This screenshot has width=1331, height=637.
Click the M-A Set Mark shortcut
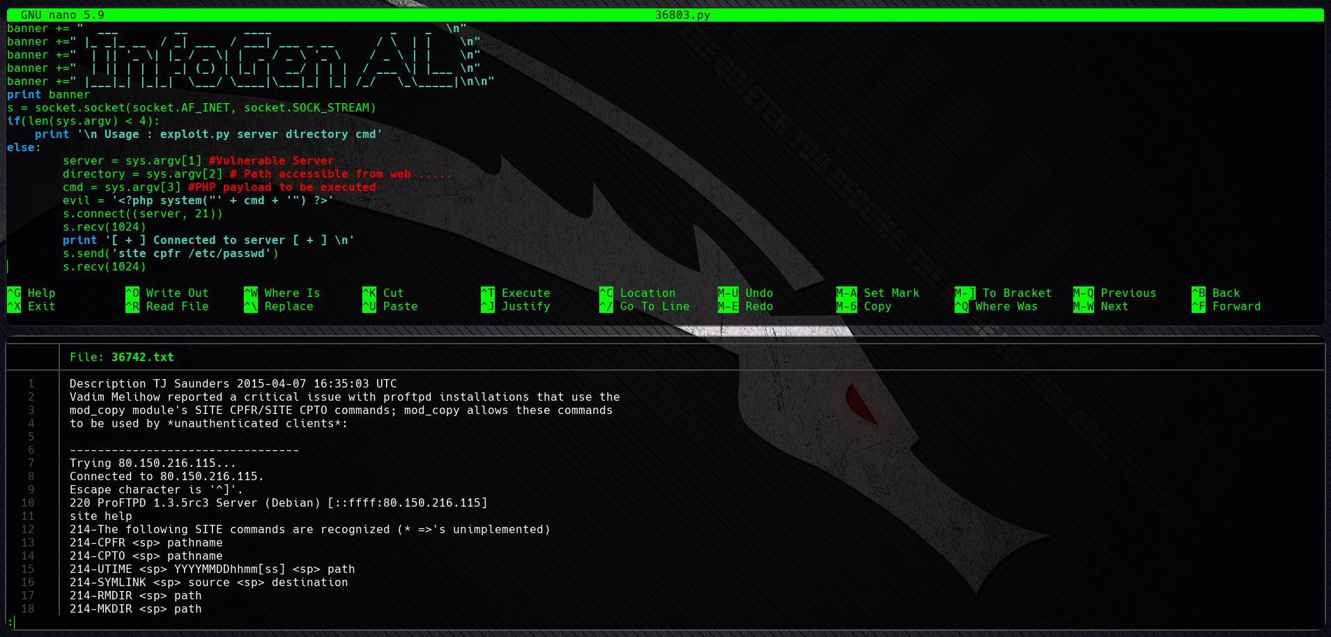(x=878, y=293)
